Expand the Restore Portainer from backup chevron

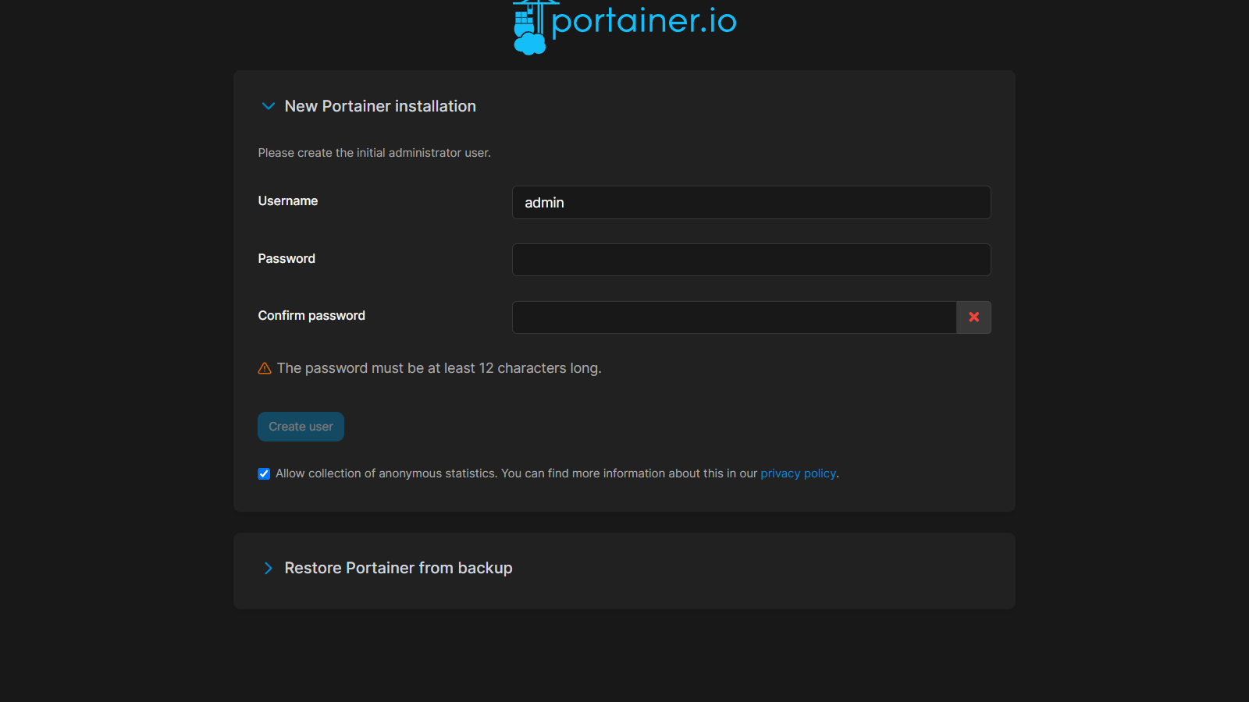tap(269, 568)
